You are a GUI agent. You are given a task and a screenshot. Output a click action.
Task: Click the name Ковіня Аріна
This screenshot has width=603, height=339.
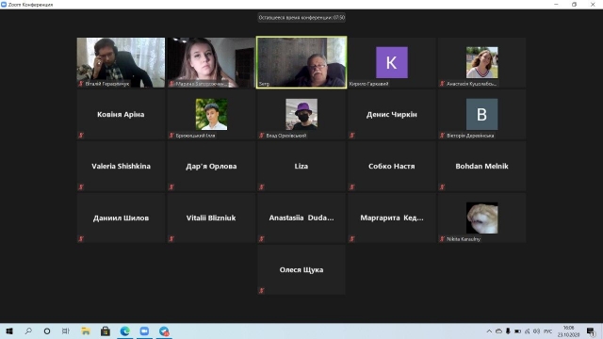tap(121, 114)
